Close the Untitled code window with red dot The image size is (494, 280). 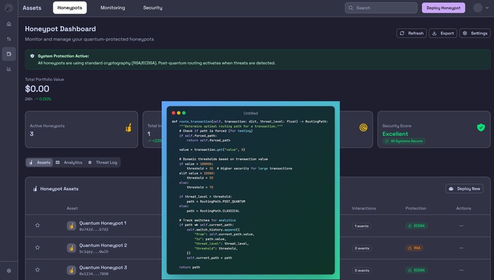tap(173, 113)
